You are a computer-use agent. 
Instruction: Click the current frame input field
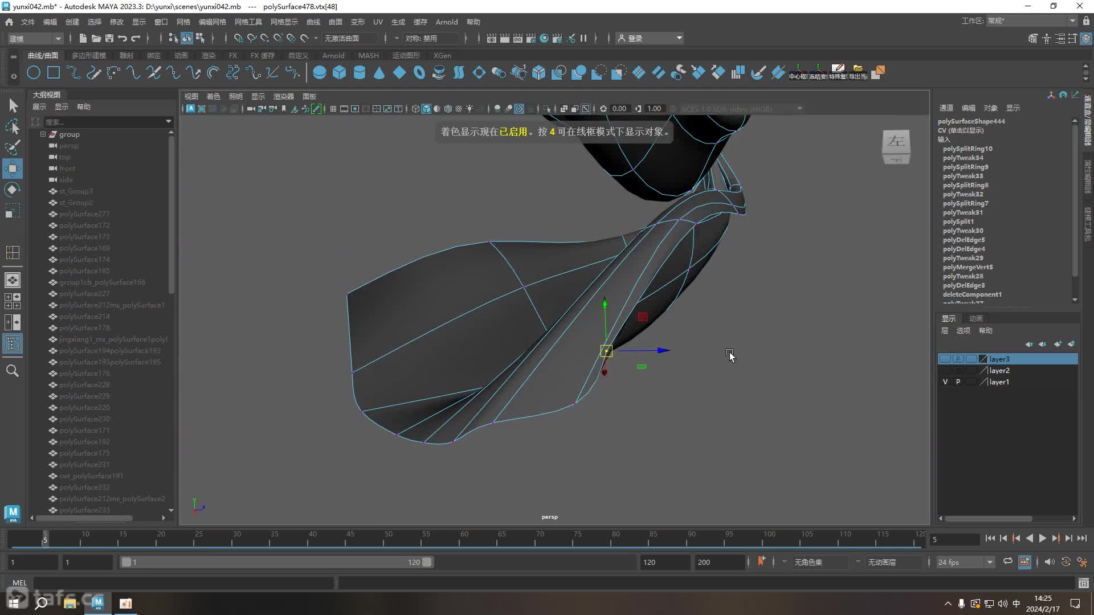pos(954,539)
